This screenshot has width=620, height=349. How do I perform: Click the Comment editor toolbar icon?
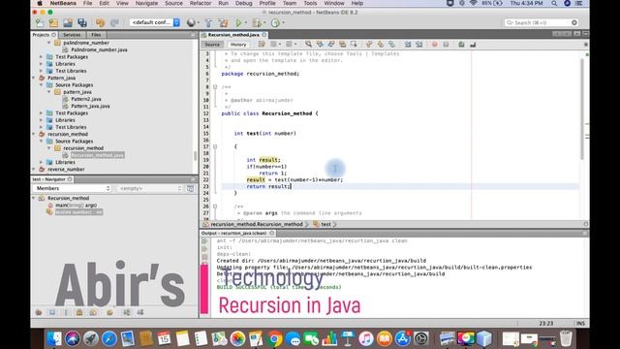coord(461,45)
